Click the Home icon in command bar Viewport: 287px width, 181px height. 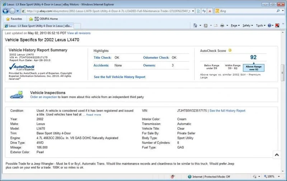195,26
